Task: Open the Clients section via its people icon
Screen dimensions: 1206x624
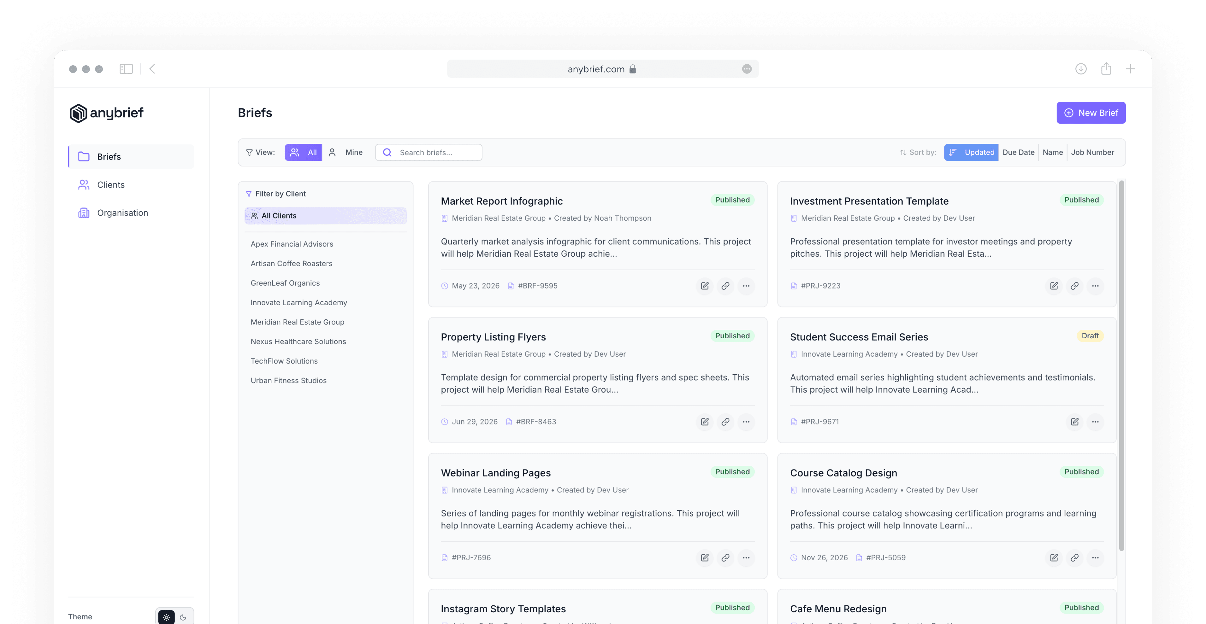Action: click(83, 184)
